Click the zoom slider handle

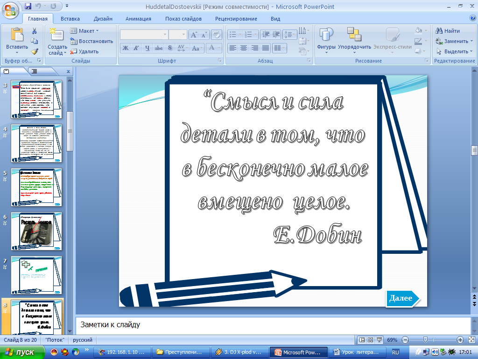[x=425, y=340]
